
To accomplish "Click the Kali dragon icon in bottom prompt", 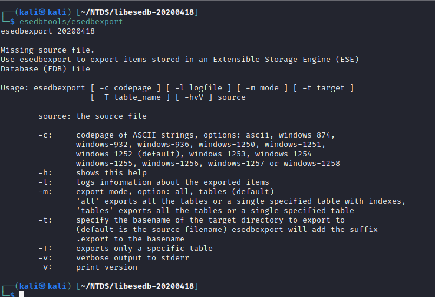I will point(42,286).
